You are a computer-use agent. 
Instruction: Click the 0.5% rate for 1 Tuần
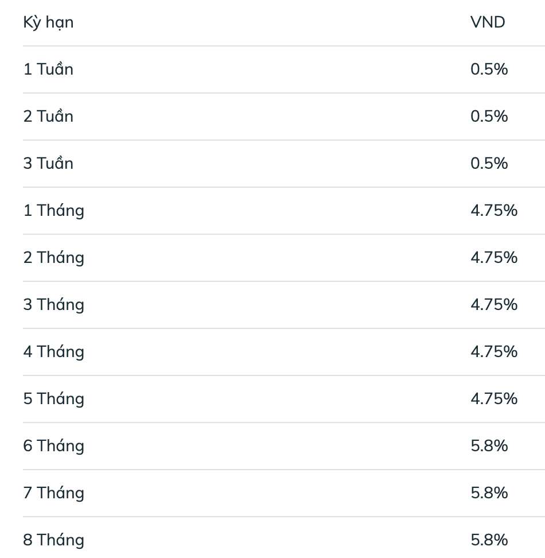489,69
